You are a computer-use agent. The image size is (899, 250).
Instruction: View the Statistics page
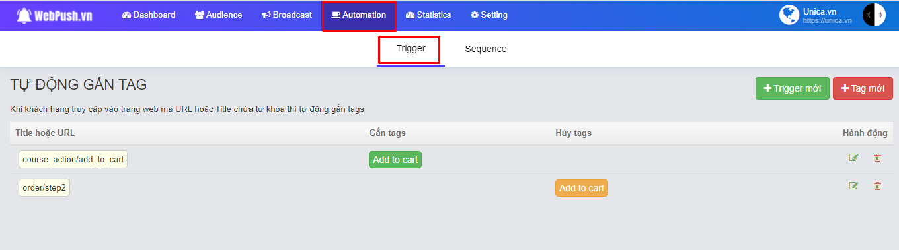coord(428,15)
